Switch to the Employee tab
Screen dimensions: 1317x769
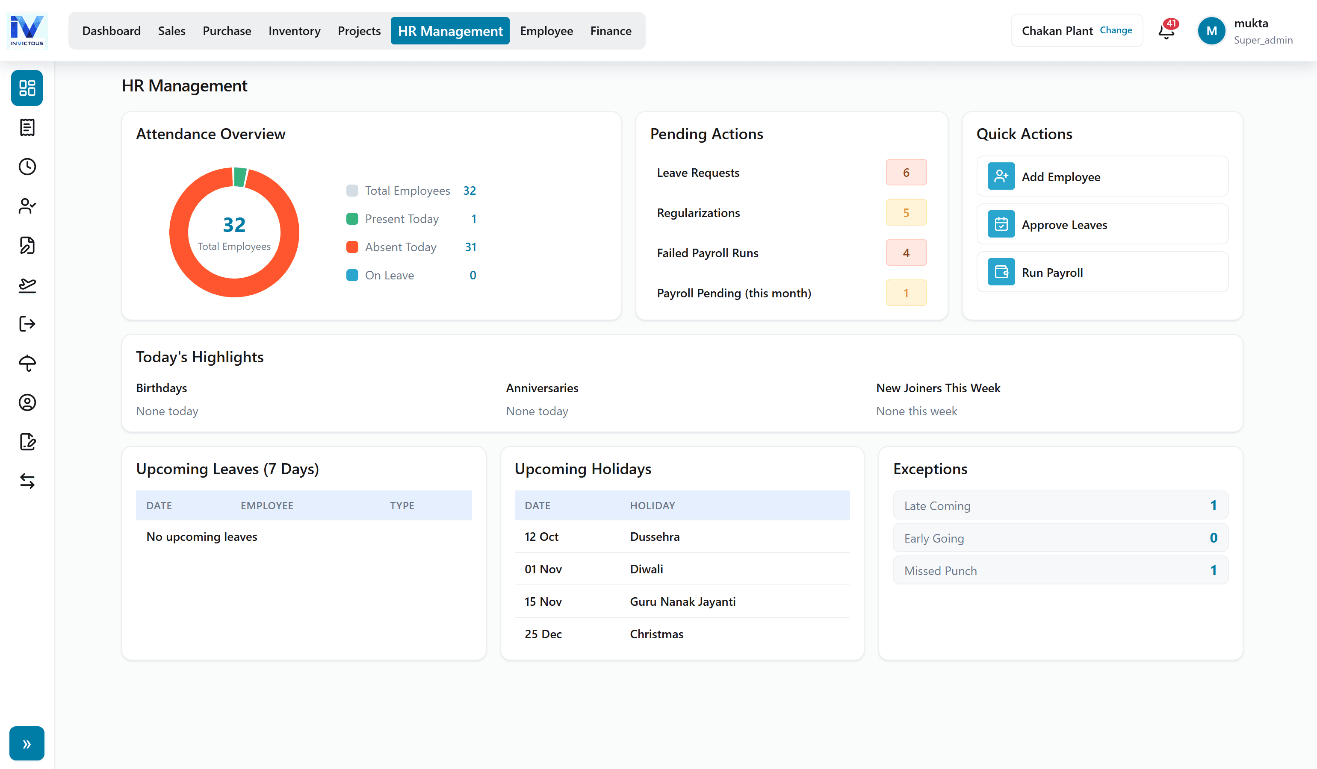(x=546, y=31)
